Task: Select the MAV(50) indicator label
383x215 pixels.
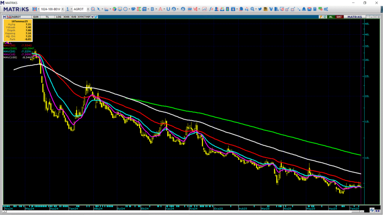Action: click(9, 45)
